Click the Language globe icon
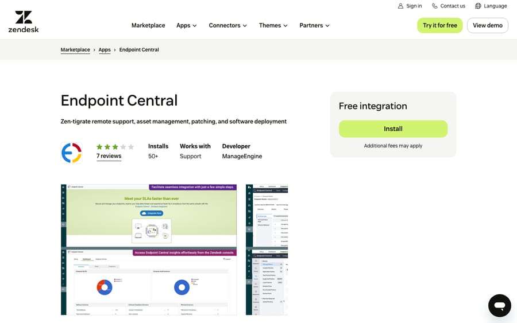The width and height of the screenshot is (517, 323). point(478,6)
